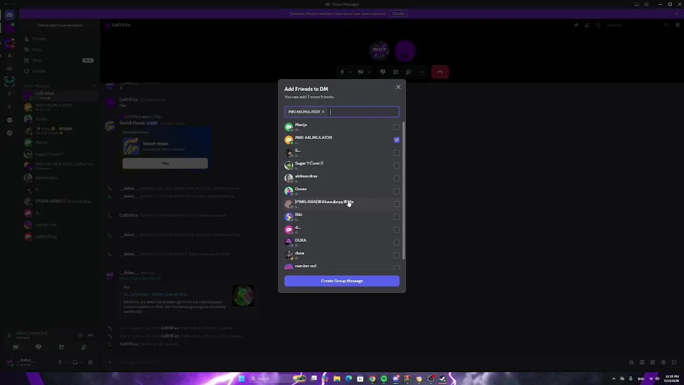Toggle the microphone in call controls
Viewport: 684px width, 385px height.
point(343,72)
